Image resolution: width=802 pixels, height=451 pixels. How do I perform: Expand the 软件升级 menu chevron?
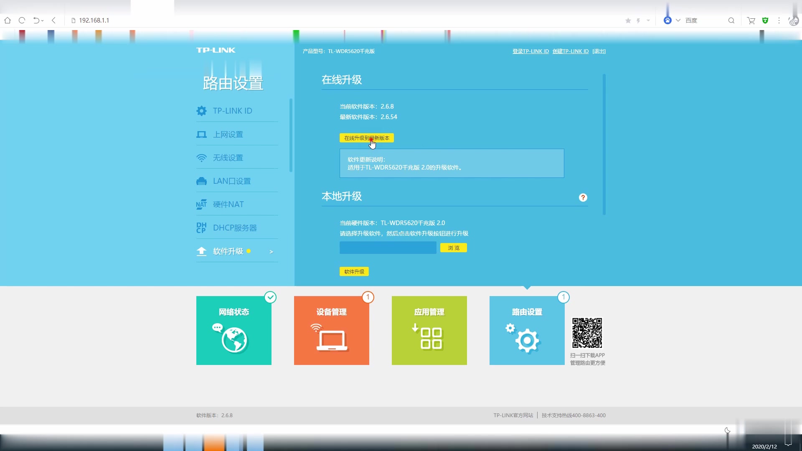point(271,251)
